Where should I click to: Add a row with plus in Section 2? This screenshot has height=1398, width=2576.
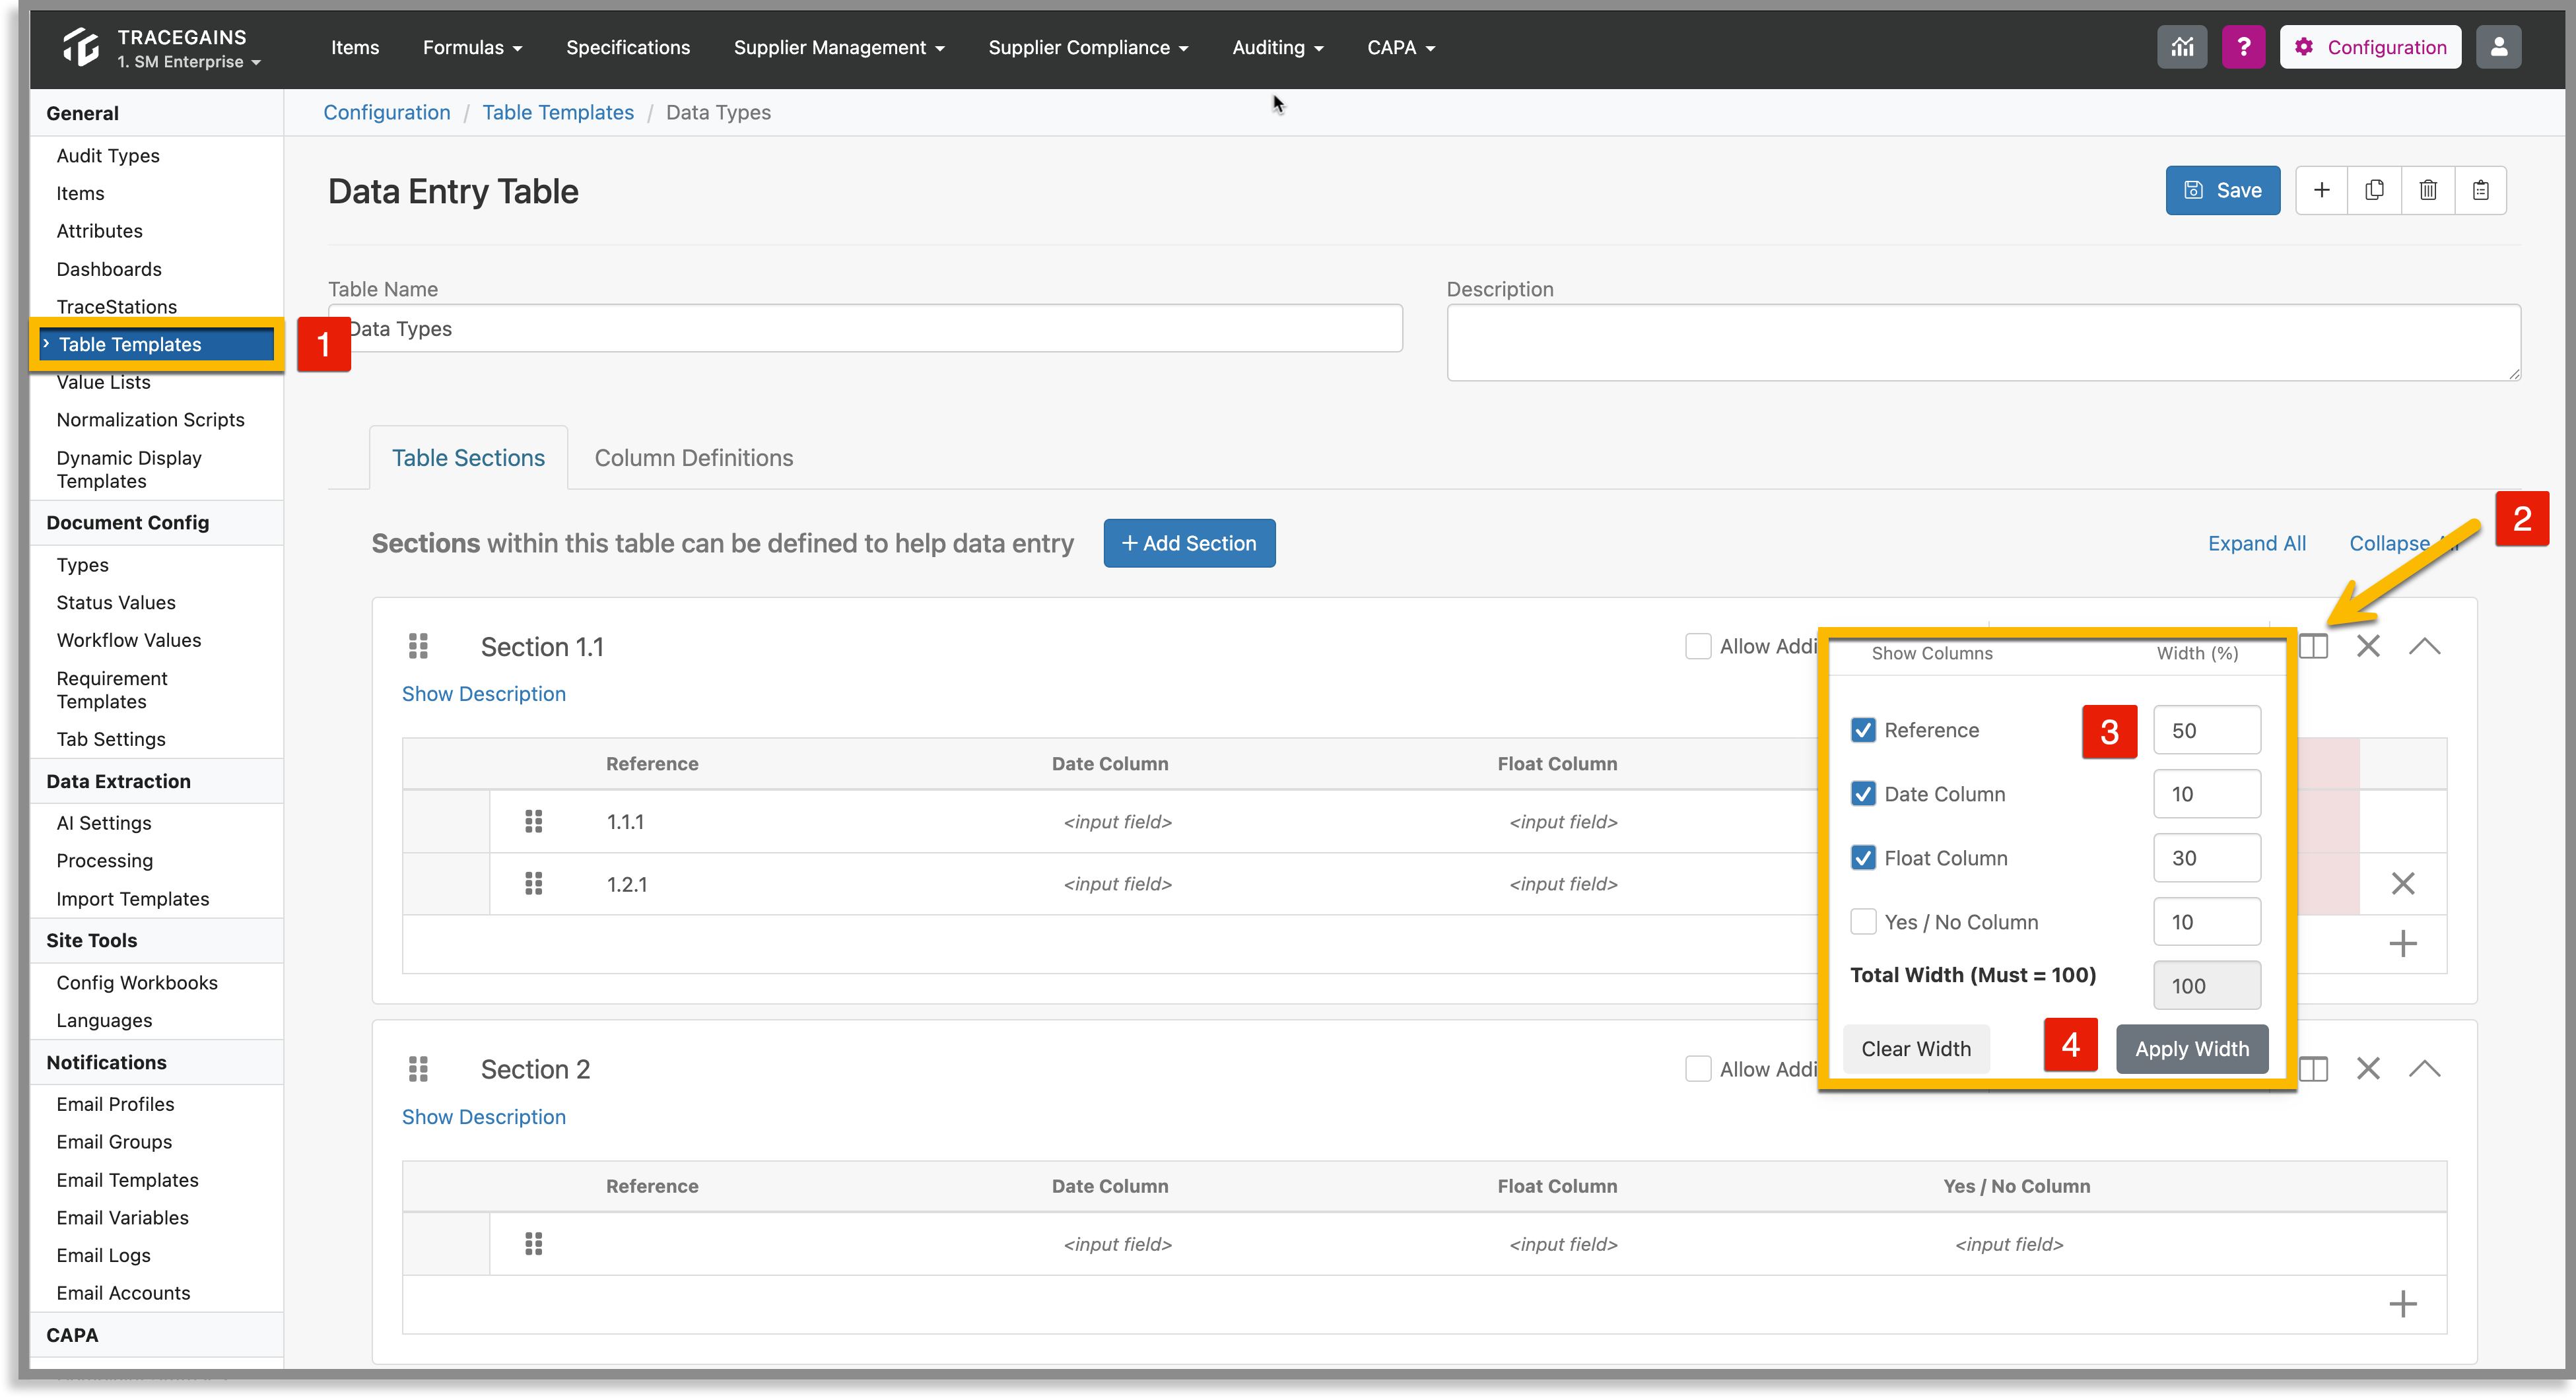coord(2403,1304)
